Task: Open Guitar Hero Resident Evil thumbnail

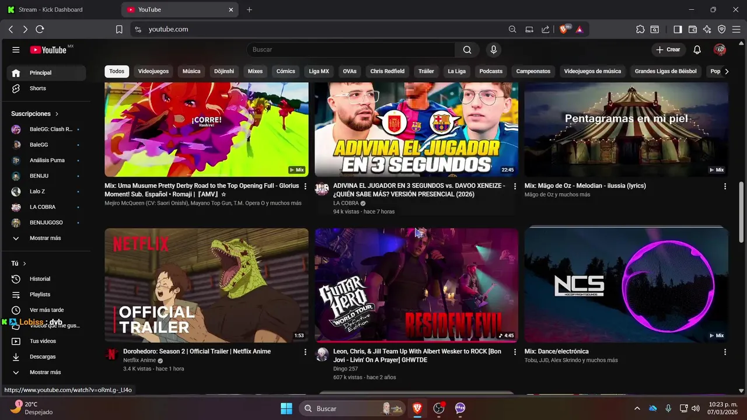Action: [x=417, y=285]
